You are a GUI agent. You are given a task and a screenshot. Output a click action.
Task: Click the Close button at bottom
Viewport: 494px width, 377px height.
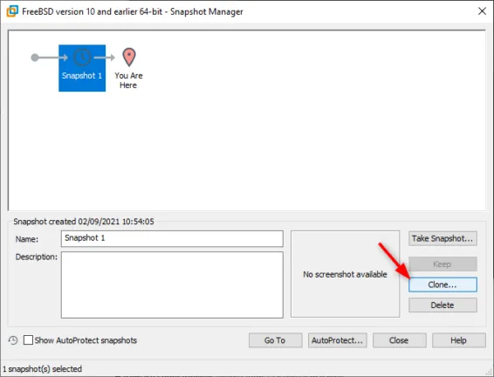pos(399,340)
